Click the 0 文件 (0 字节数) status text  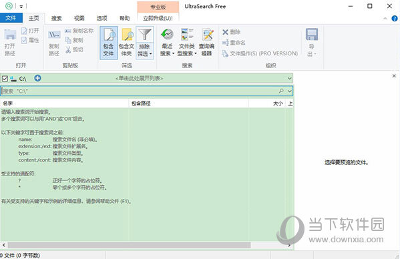[x=20, y=256]
